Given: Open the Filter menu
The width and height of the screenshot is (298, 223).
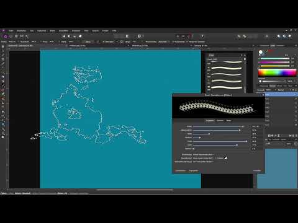Looking at the screenshot, I should click(x=86, y=31).
